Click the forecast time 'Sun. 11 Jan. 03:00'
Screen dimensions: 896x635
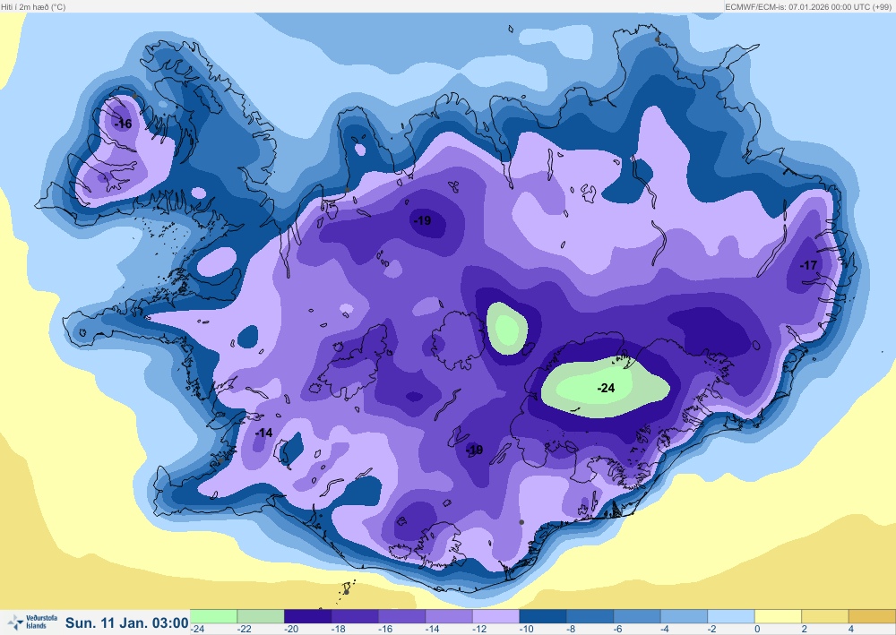[127, 622]
